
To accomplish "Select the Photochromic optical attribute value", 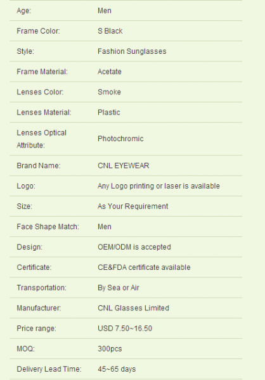I will click(120, 139).
